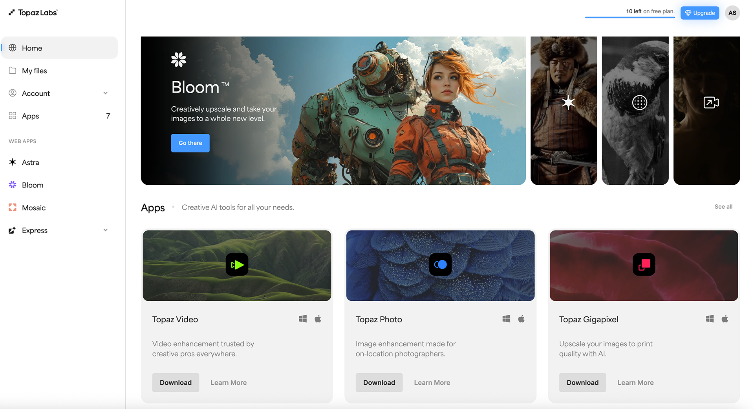Click the Bloom banner heading text
Viewport: 754px width, 409px height.
pos(200,87)
